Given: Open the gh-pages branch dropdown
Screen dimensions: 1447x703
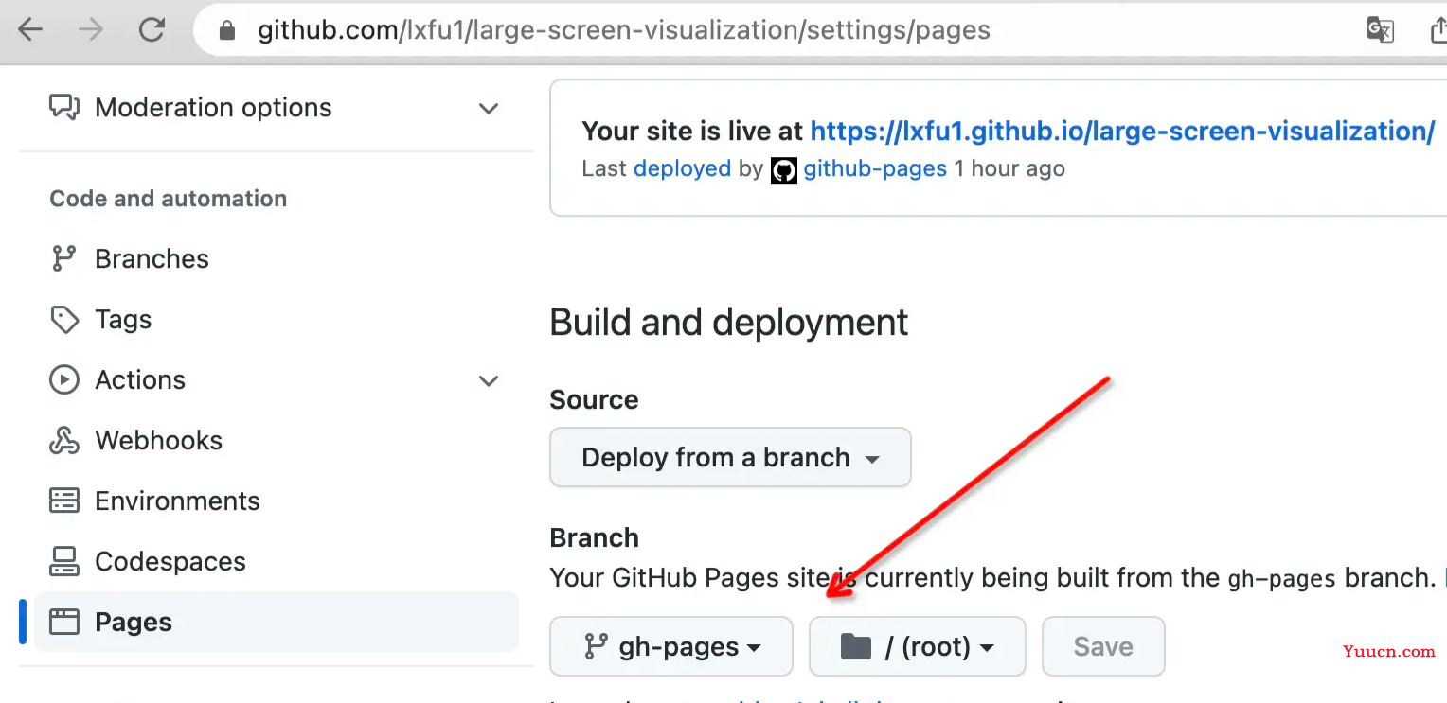Looking at the screenshot, I should point(671,646).
